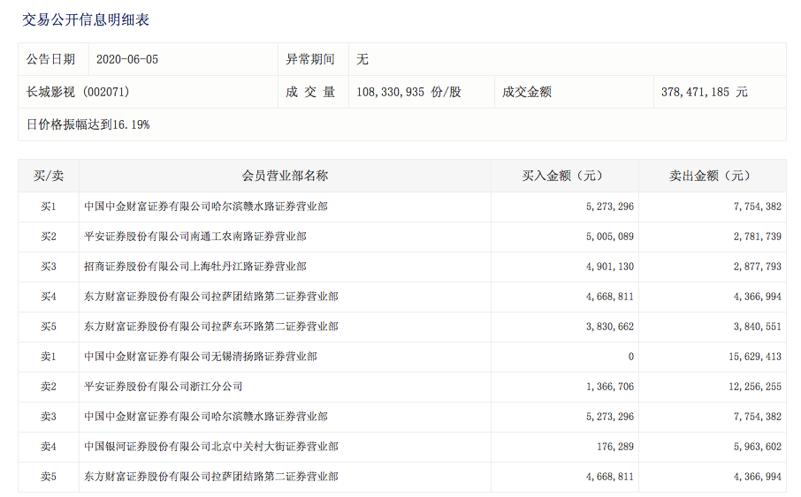Select the 买2 row label

point(49,237)
